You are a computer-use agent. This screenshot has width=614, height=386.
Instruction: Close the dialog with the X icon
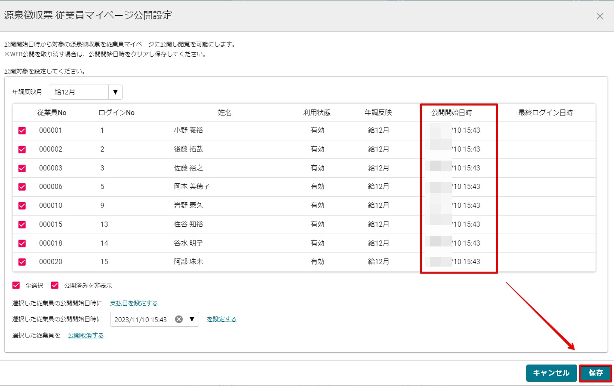600,16
